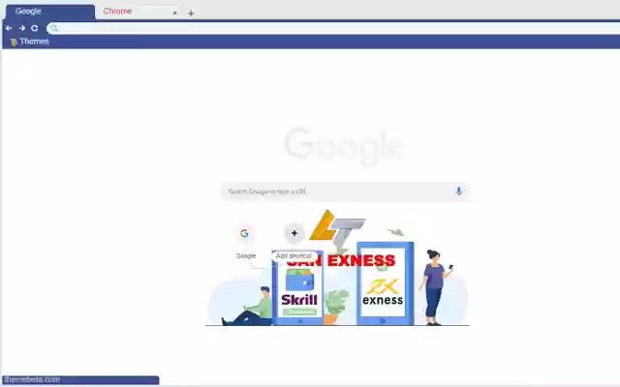Click the search icon in address bar
The width and height of the screenshot is (620, 387).
[x=54, y=28]
